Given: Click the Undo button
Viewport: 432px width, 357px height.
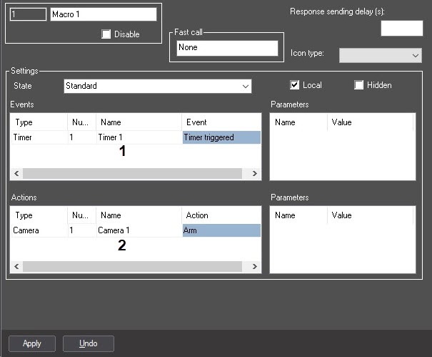Looking at the screenshot, I should point(88,343).
